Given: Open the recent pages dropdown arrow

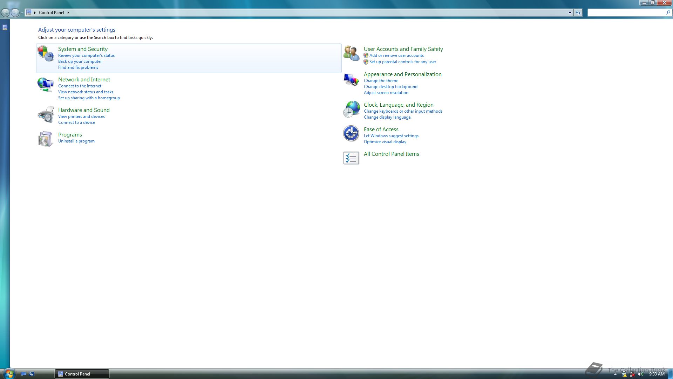Looking at the screenshot, I should [22, 13].
